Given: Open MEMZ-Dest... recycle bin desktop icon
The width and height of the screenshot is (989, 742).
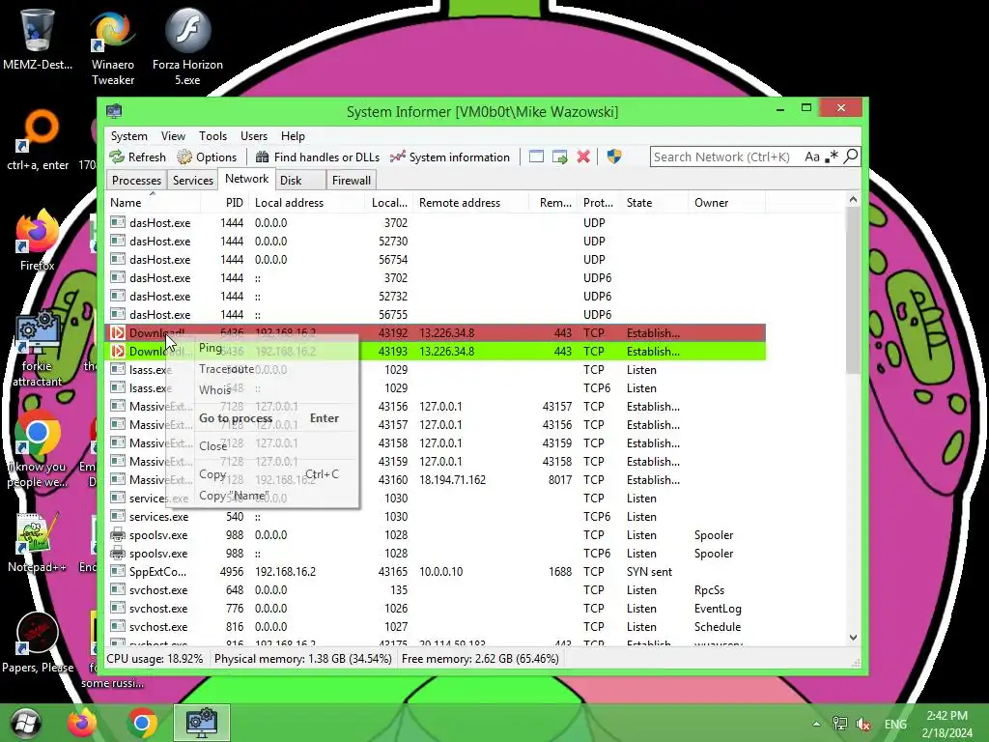Looking at the screenshot, I should 38,39.
